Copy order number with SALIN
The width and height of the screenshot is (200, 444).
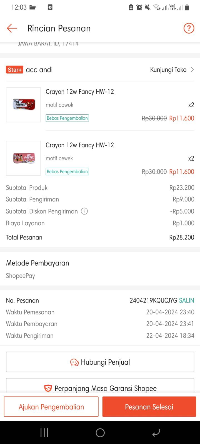point(186,300)
